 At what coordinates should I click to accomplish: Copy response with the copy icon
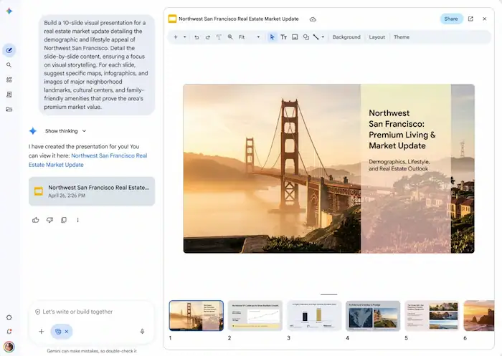pyautogui.click(x=64, y=220)
